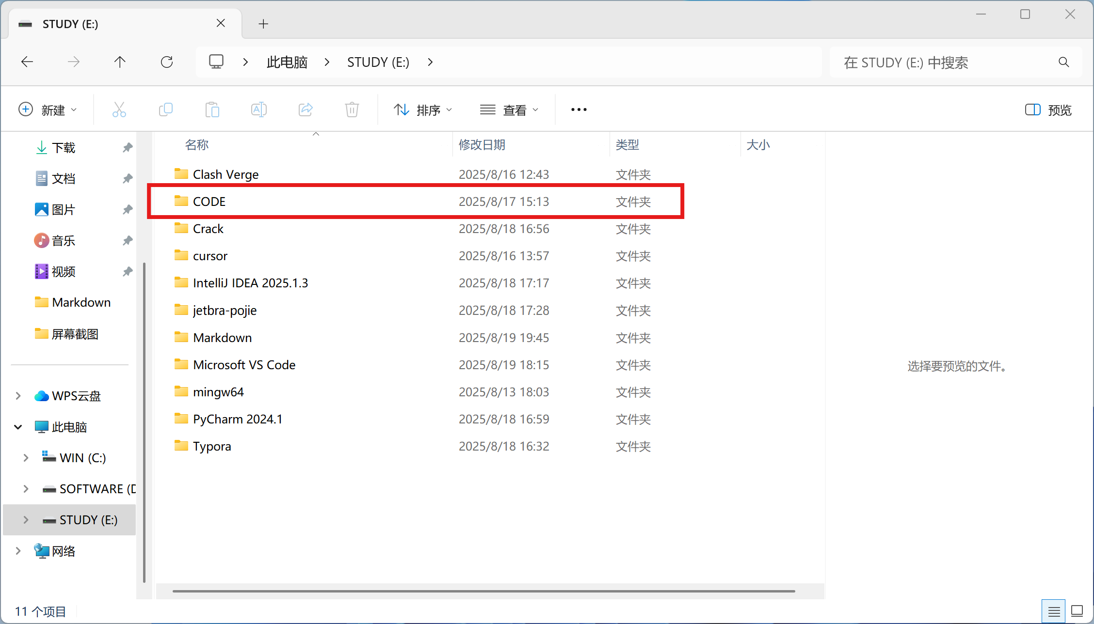Click the horizontal scrollbar below file list
The height and width of the screenshot is (624, 1094).
click(483, 591)
